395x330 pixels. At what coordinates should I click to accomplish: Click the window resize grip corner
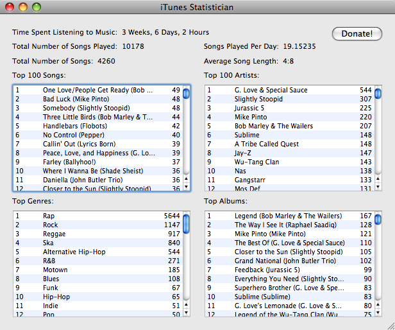(391, 326)
